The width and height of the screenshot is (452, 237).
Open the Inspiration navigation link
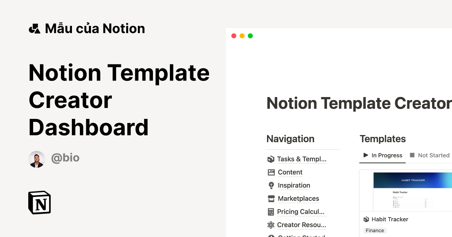click(294, 185)
